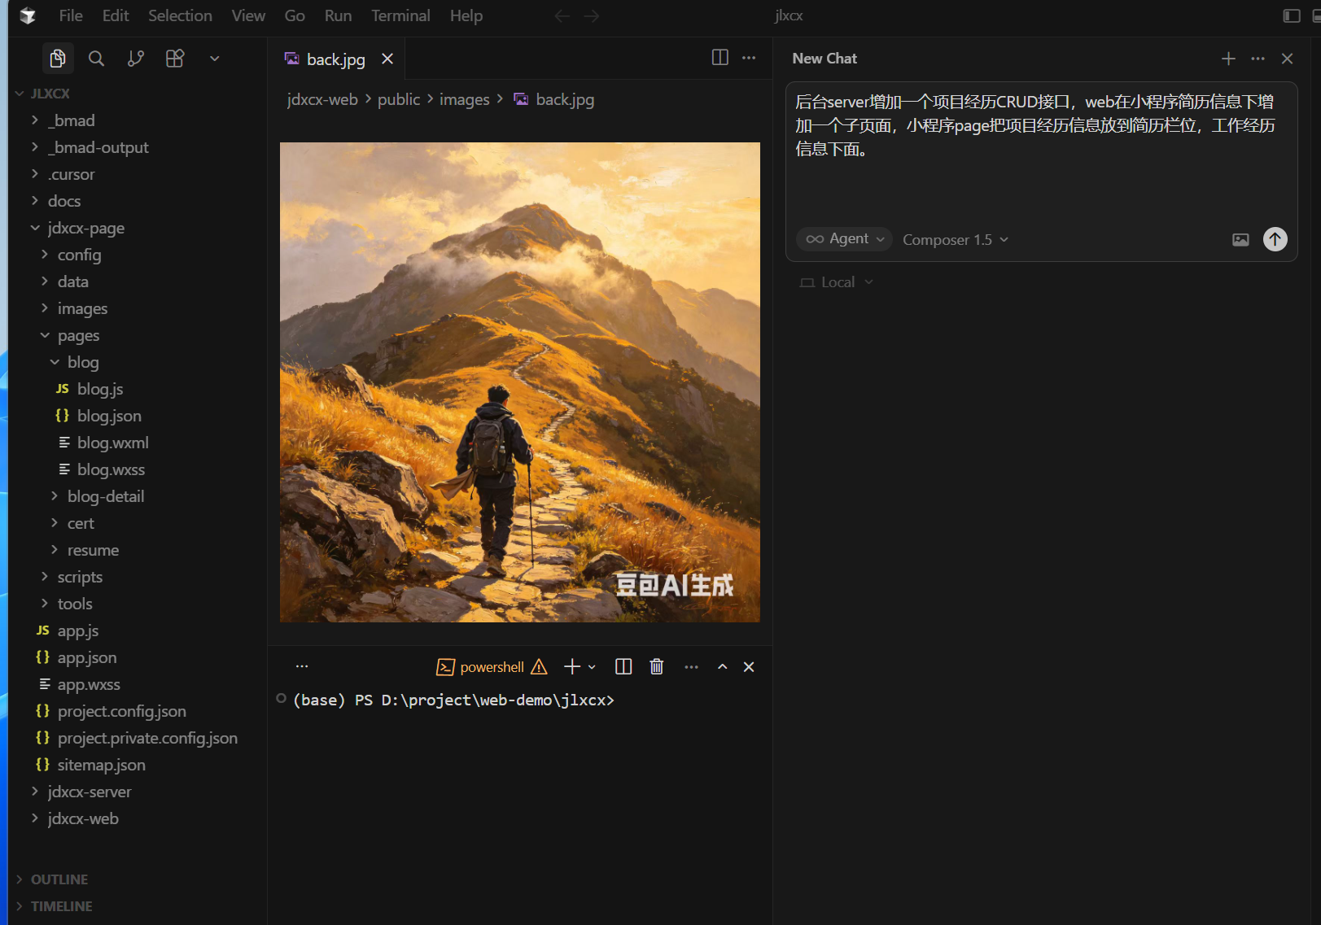Open blog.wxml file
The height and width of the screenshot is (925, 1321).
[112, 443]
